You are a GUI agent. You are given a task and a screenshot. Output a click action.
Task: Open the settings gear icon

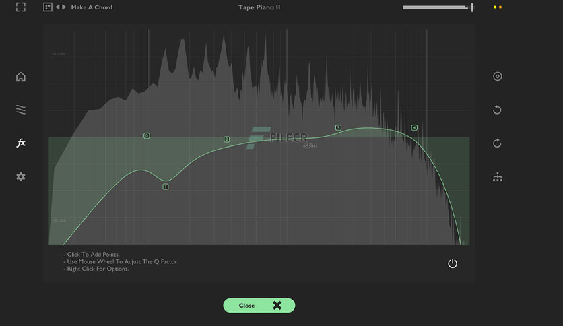pyautogui.click(x=21, y=176)
